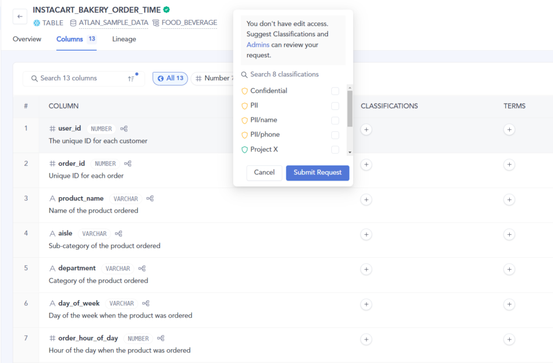
Task: Open lineage icon next to user_id
Action: coord(124,129)
